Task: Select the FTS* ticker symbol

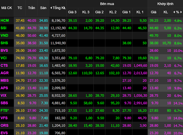Action: coord(5,110)
